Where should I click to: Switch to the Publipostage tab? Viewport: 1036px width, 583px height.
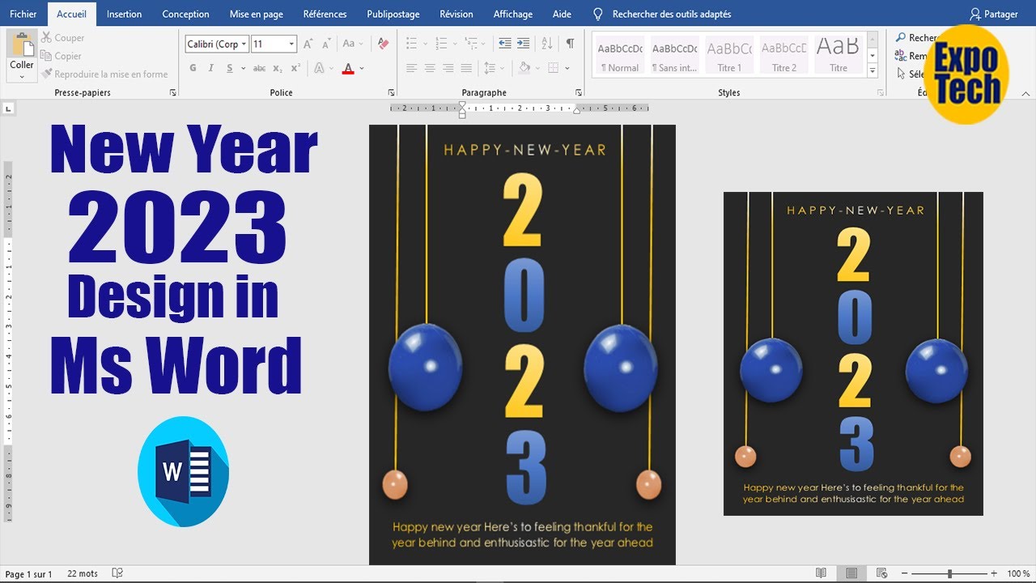[x=393, y=14]
